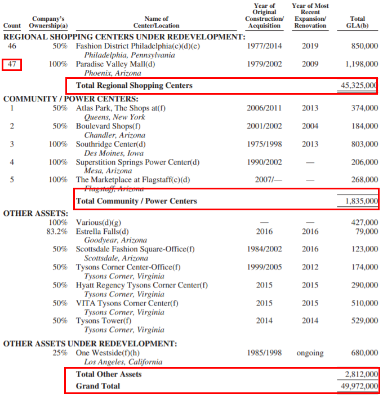Viewport: 383px width, 398px height.
Task: Click the 529,000 GLA value
Action: (364, 321)
